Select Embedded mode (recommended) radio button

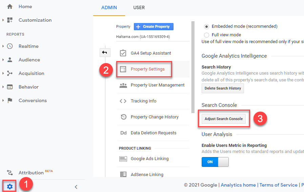click(206, 26)
